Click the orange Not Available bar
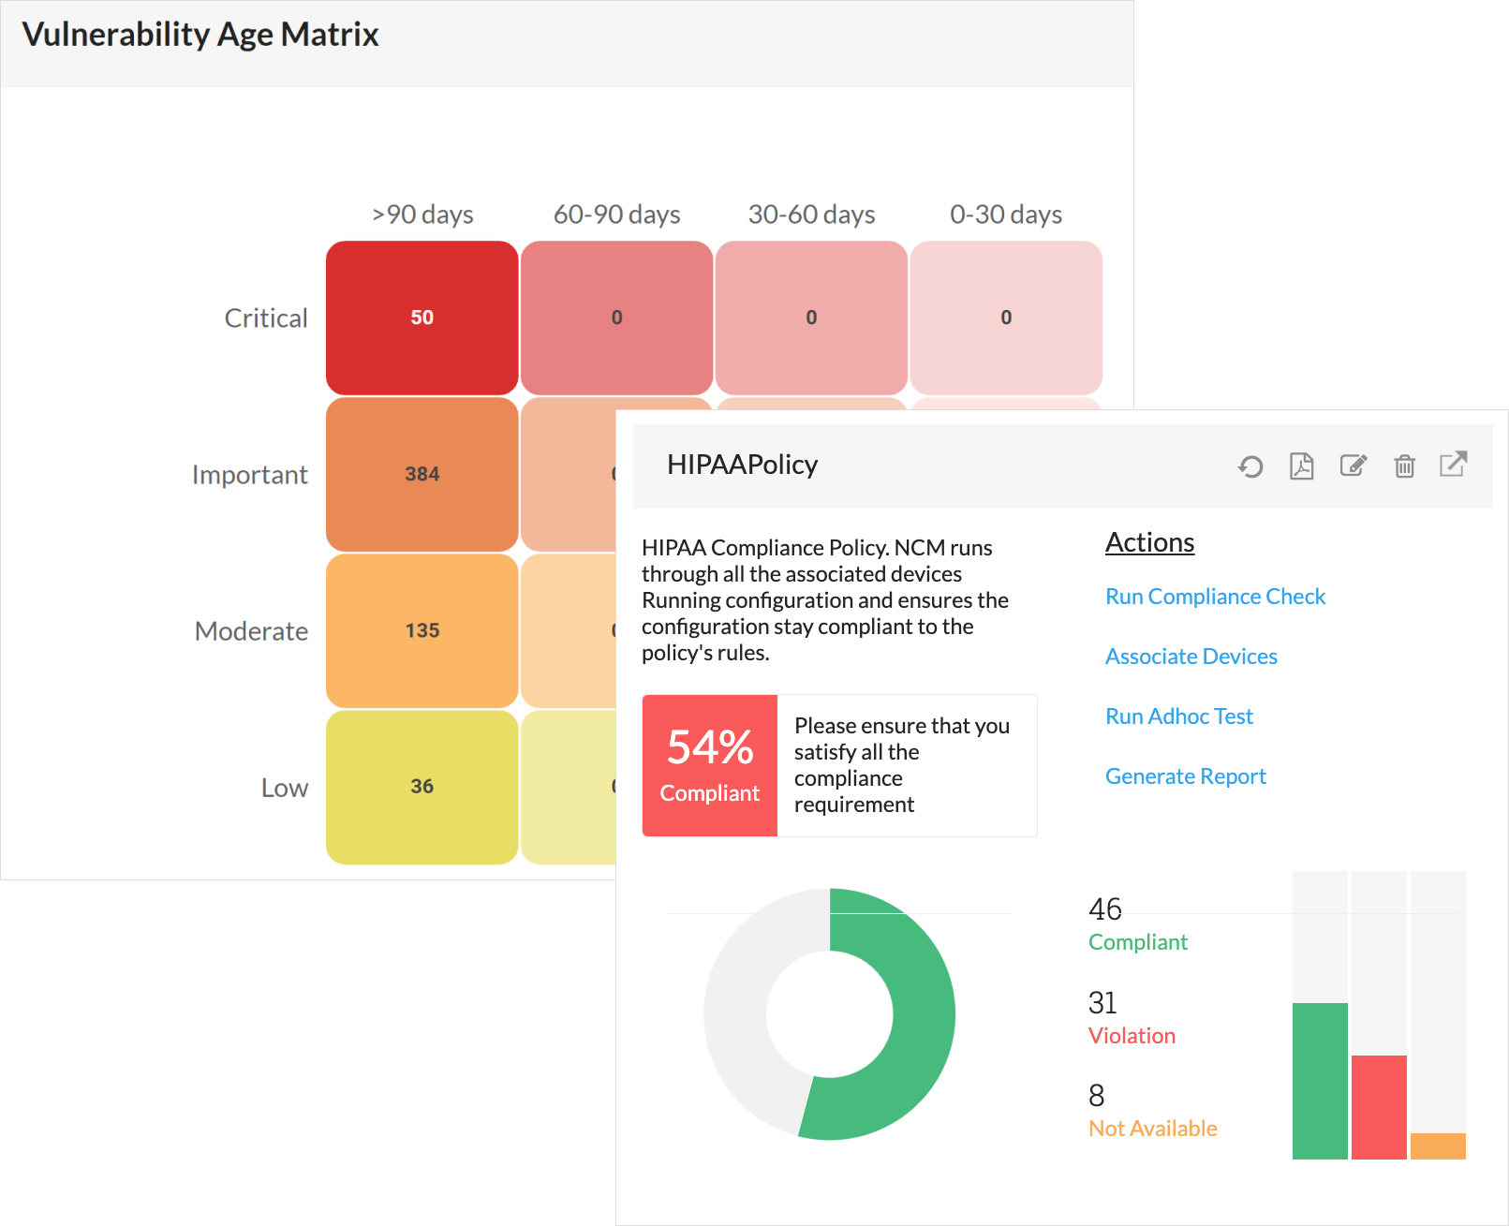The image size is (1509, 1226). (1438, 1146)
